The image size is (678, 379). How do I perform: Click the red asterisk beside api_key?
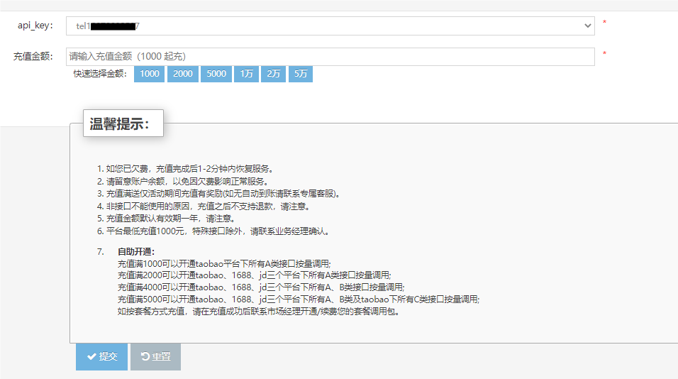click(604, 23)
